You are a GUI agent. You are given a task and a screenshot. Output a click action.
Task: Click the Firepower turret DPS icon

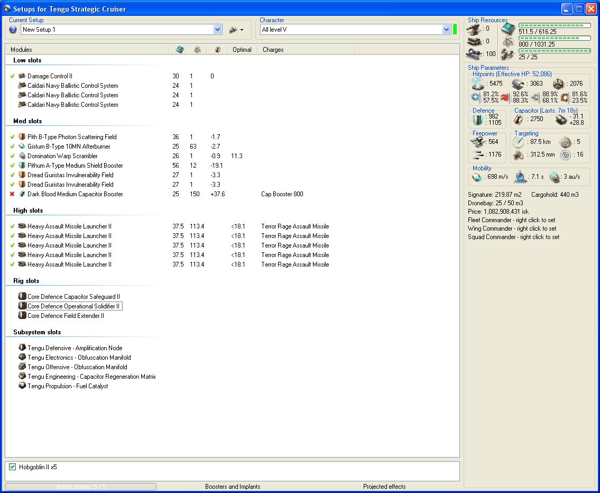click(x=478, y=142)
